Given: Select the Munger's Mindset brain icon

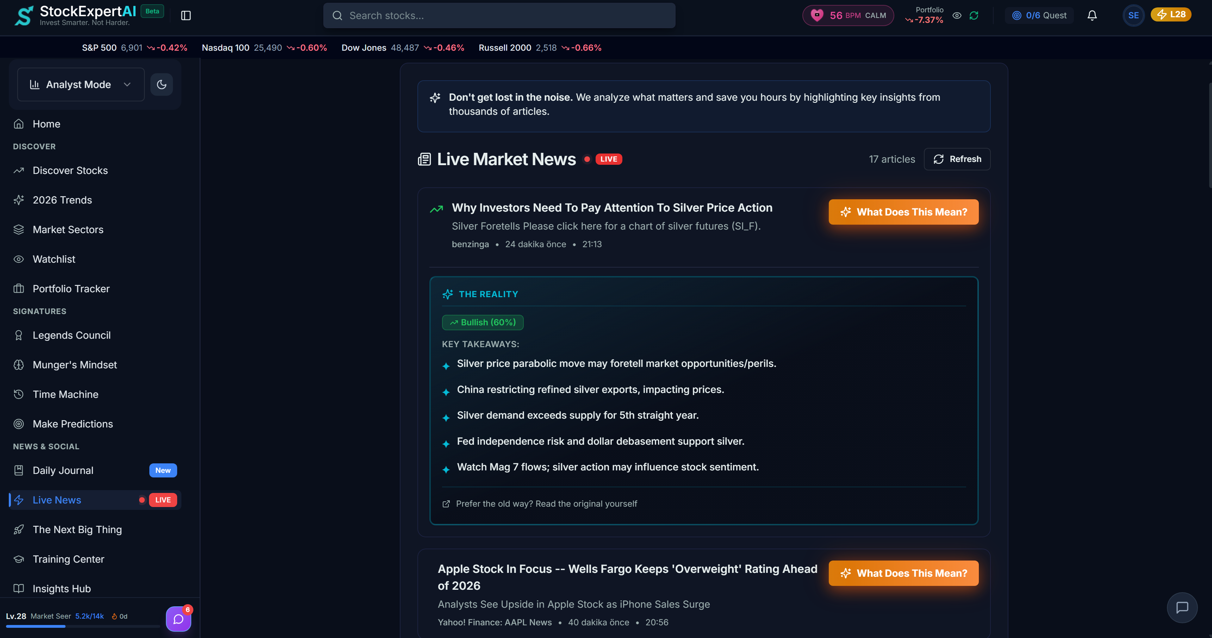Looking at the screenshot, I should click(19, 365).
